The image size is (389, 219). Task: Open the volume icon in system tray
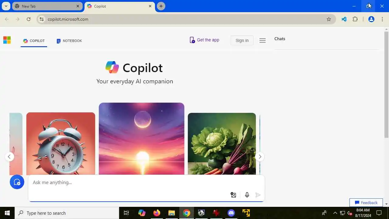350,213
